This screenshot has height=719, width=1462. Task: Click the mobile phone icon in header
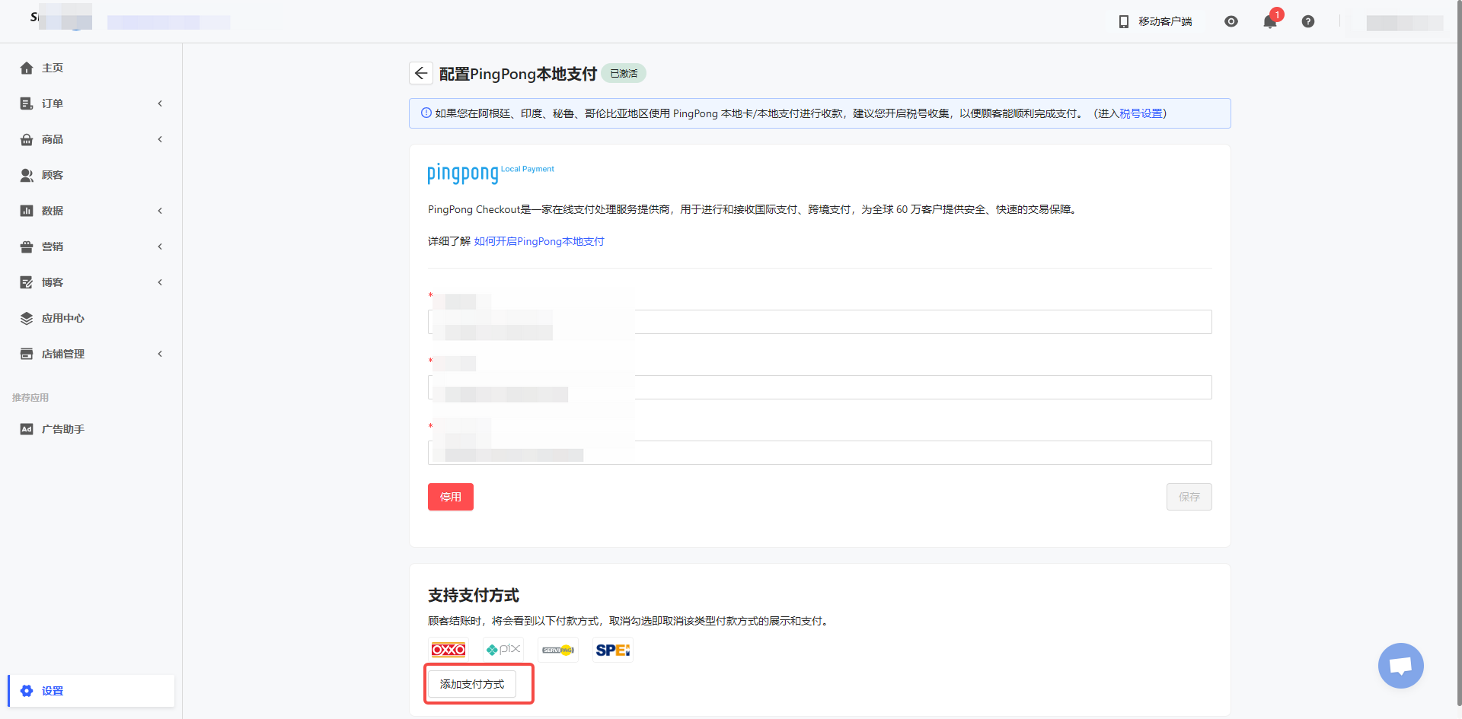pos(1124,21)
